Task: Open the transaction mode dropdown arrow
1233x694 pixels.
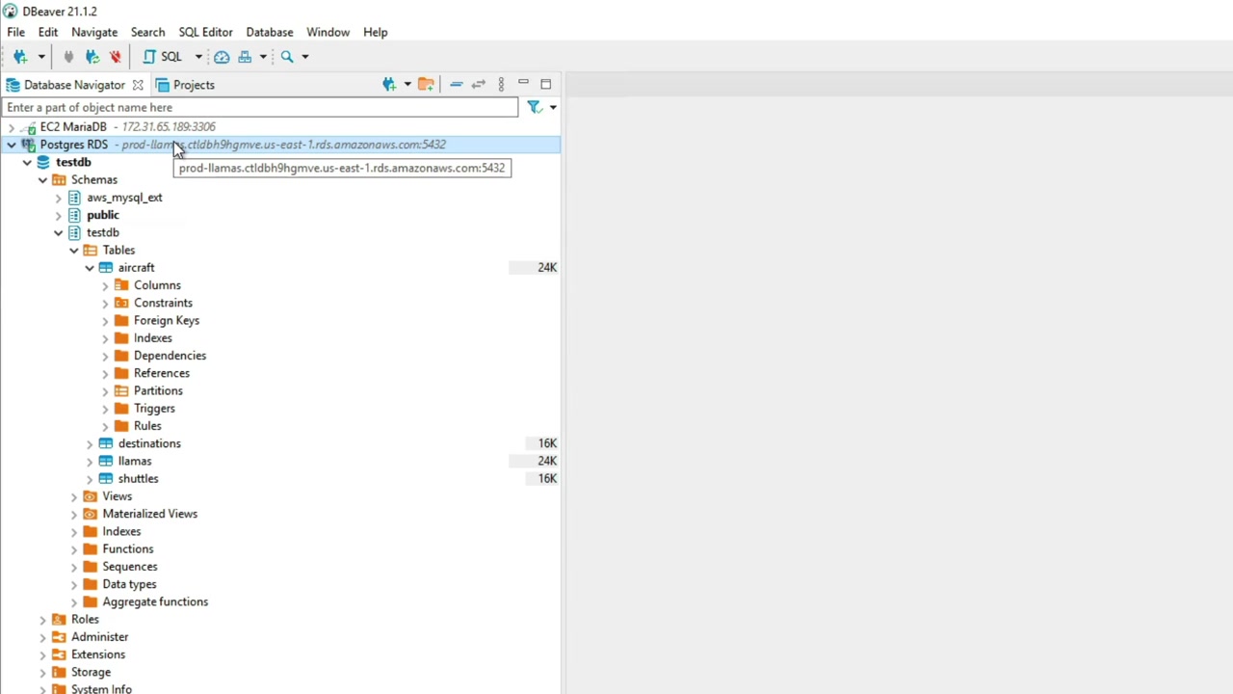Action: click(263, 57)
